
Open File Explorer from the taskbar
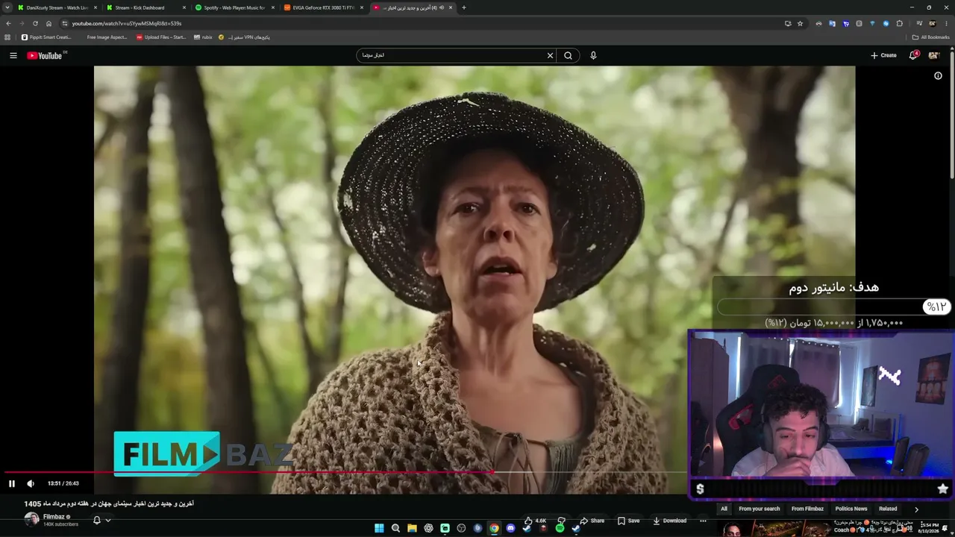click(412, 529)
